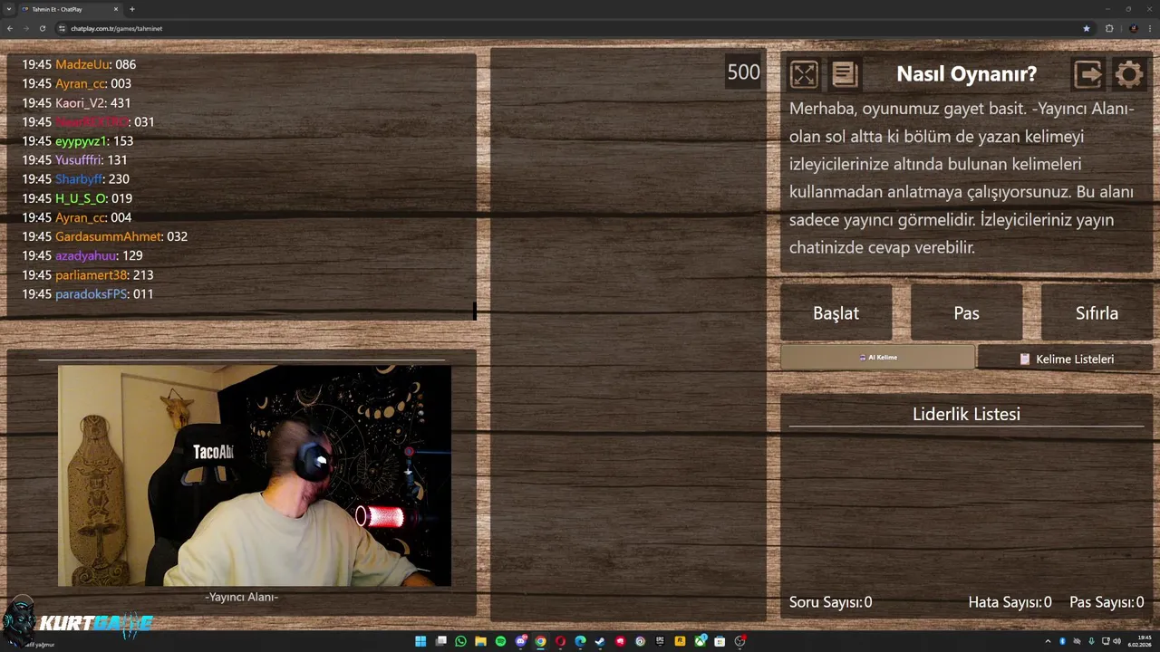Open the browser extensions puzzle icon
The image size is (1160, 652).
(x=1109, y=28)
